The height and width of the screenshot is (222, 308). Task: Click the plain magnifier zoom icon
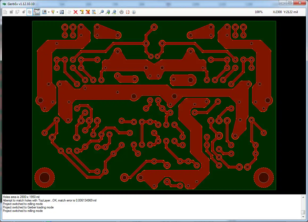(x=102, y=12)
